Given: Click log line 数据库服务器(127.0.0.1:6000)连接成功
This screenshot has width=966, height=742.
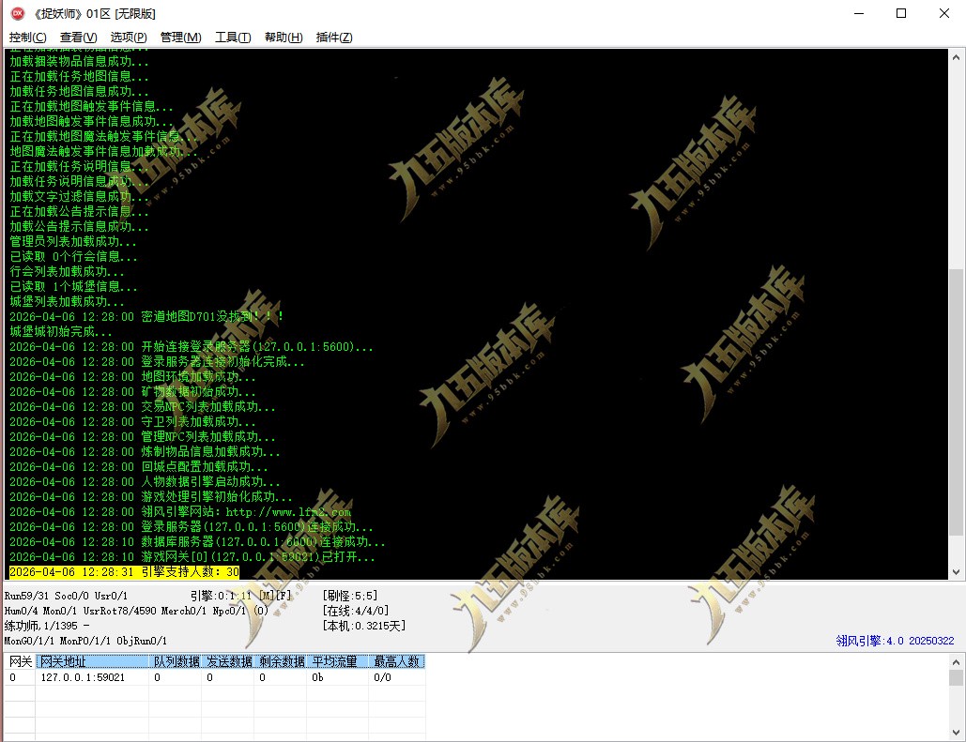Looking at the screenshot, I should [x=197, y=542].
